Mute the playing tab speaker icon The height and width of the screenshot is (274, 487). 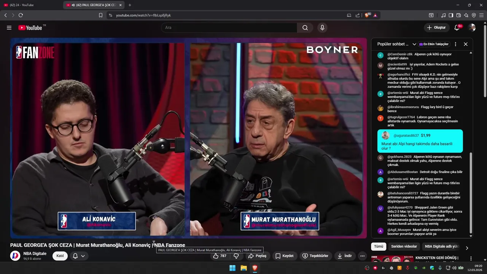pyautogui.click(x=73, y=5)
